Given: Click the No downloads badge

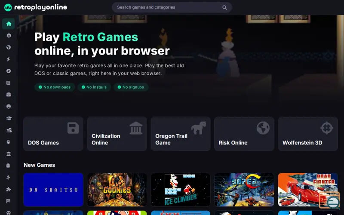Looking at the screenshot, I should tap(55, 87).
